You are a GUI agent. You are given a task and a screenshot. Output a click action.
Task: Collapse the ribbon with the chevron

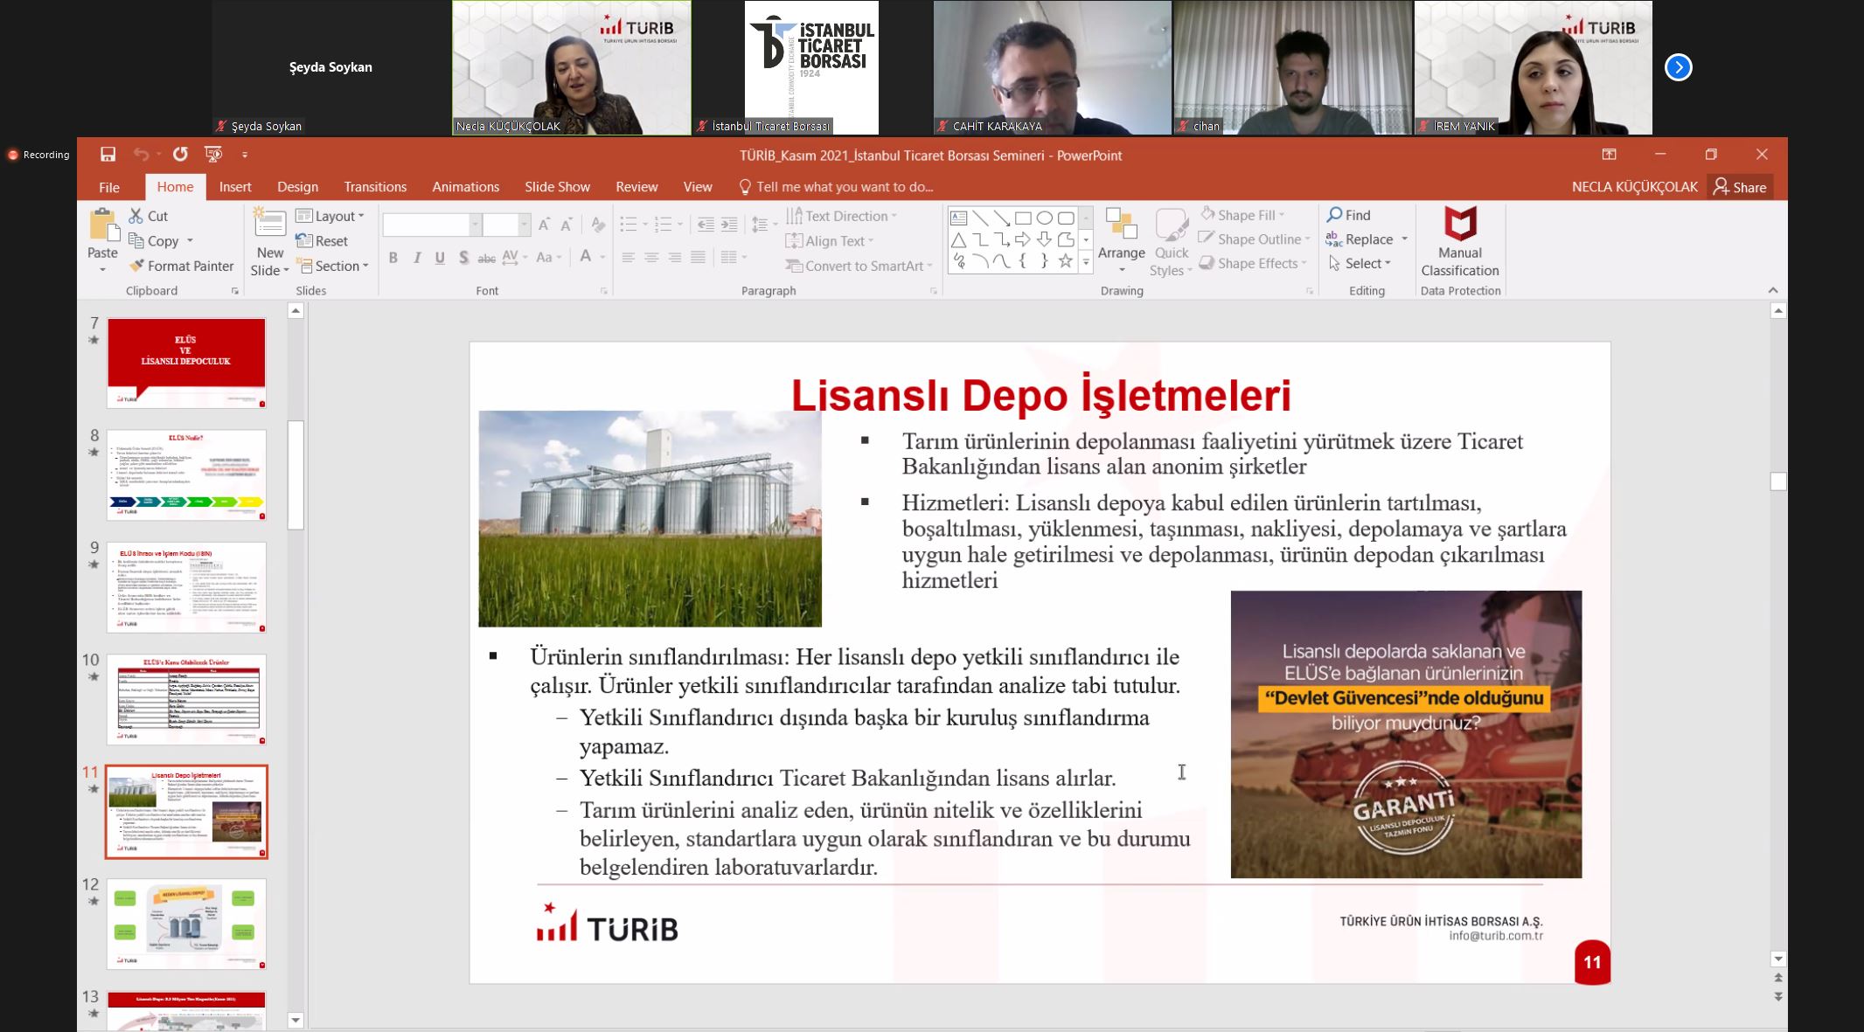click(1772, 291)
